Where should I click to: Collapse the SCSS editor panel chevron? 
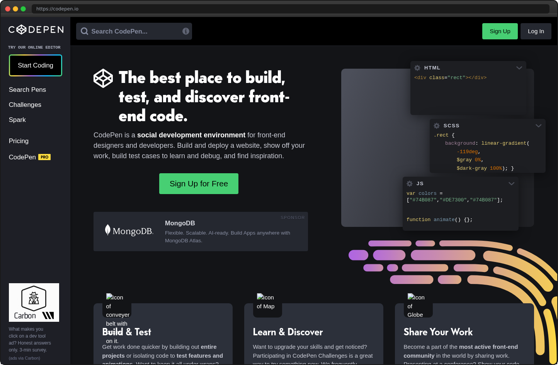click(539, 125)
